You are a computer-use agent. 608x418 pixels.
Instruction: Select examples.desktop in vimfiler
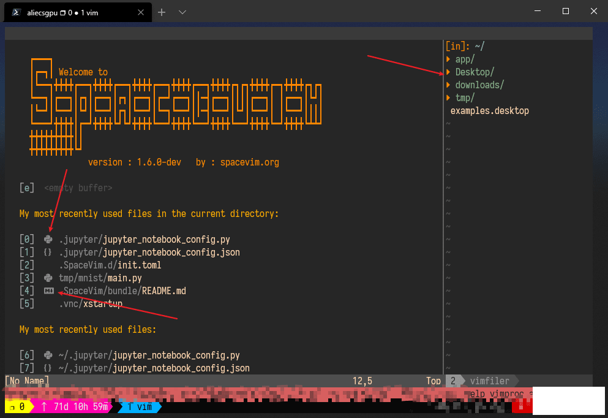(x=489, y=110)
